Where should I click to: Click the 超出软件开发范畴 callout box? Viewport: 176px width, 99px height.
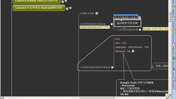tap(127, 23)
